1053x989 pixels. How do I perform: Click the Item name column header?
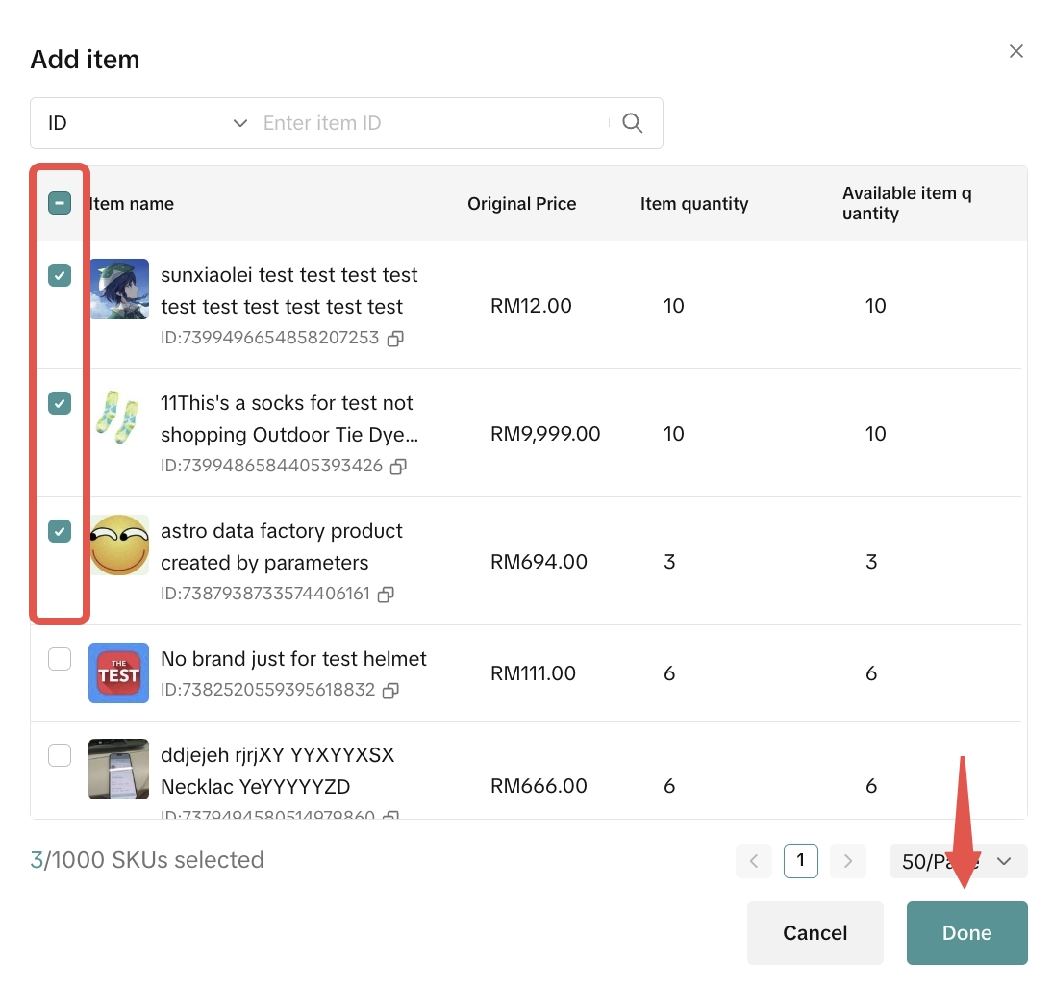click(x=132, y=204)
